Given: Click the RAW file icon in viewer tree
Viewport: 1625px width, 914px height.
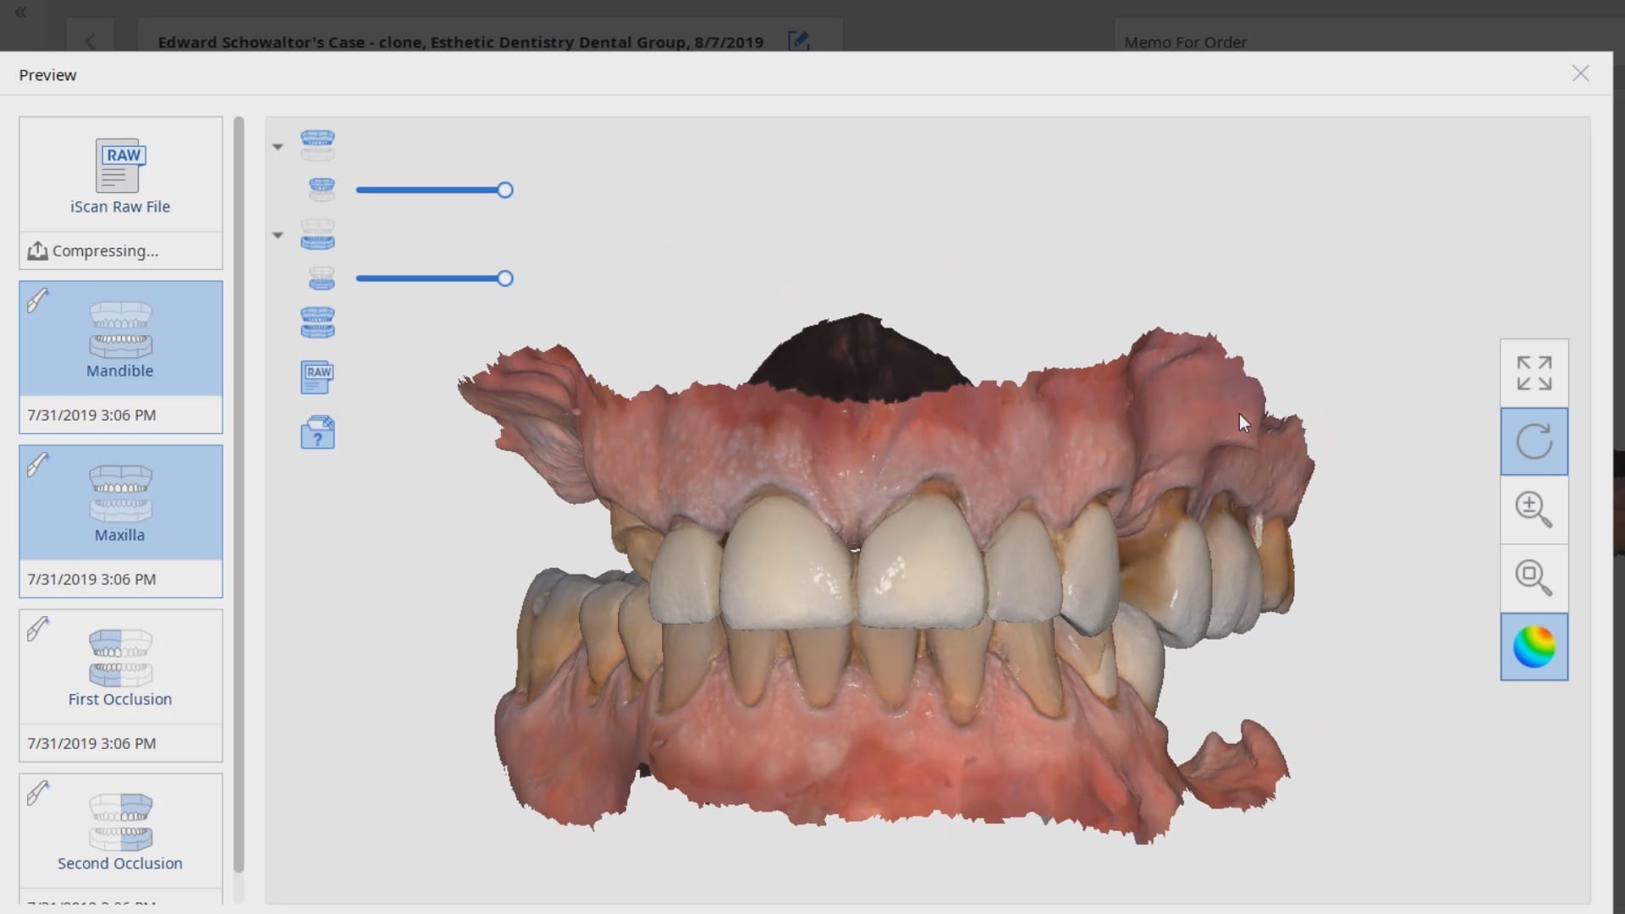Looking at the screenshot, I should click(317, 377).
